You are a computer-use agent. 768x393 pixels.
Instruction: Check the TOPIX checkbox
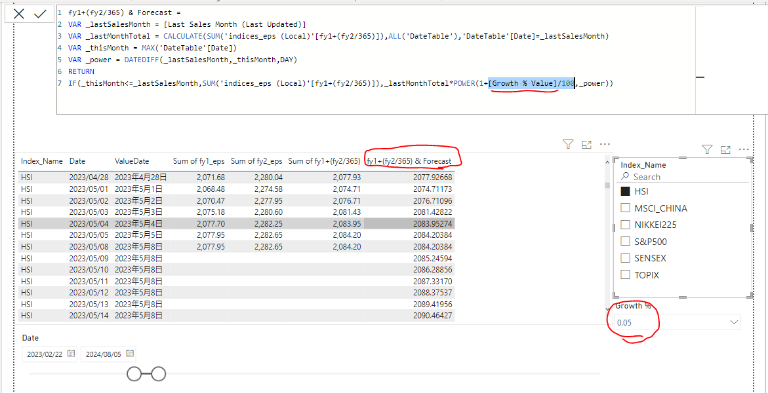click(x=625, y=274)
